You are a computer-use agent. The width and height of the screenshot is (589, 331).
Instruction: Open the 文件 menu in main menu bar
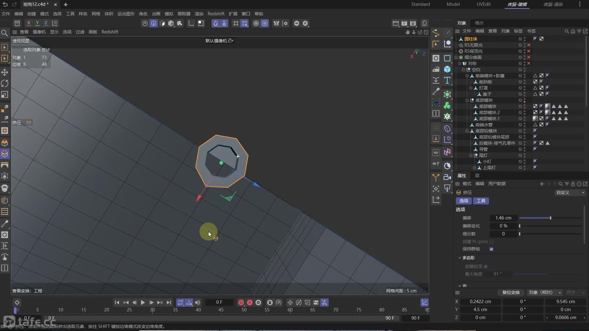click(6, 14)
